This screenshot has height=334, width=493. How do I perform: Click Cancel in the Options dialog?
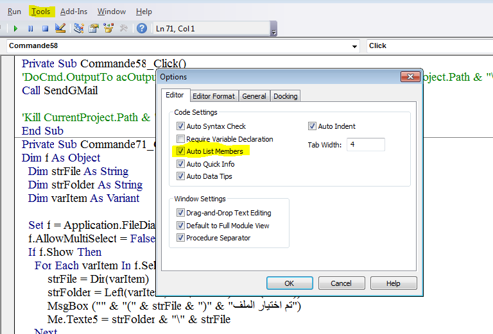point(341,283)
